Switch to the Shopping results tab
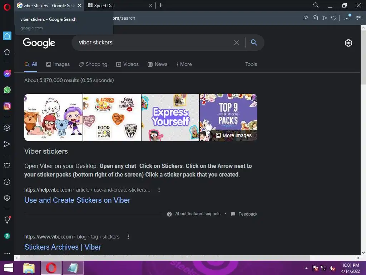This screenshot has height=275, width=366. point(93,64)
